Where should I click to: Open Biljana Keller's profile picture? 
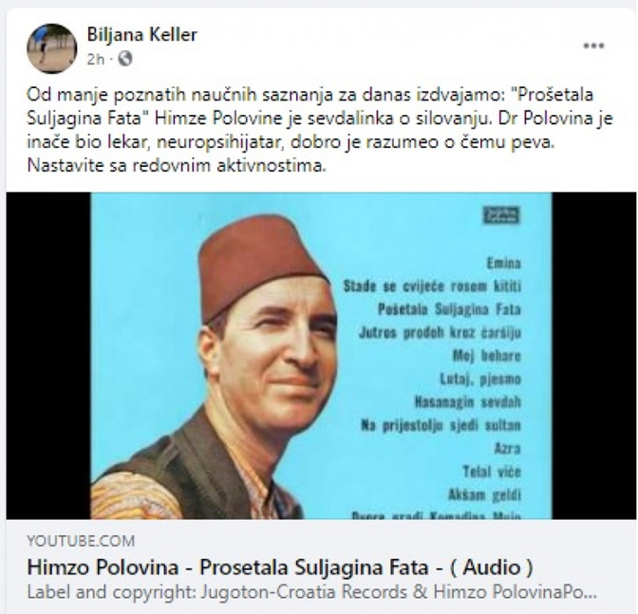(51, 48)
